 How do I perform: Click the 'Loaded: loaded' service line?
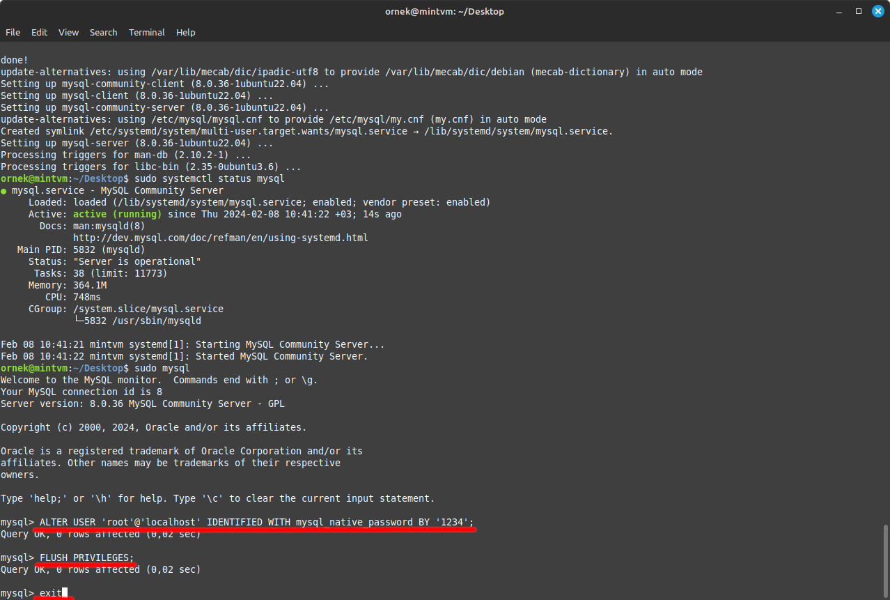coord(260,202)
